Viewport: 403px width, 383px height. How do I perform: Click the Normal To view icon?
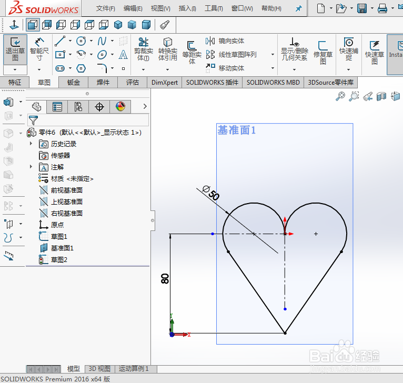[x=14, y=25]
